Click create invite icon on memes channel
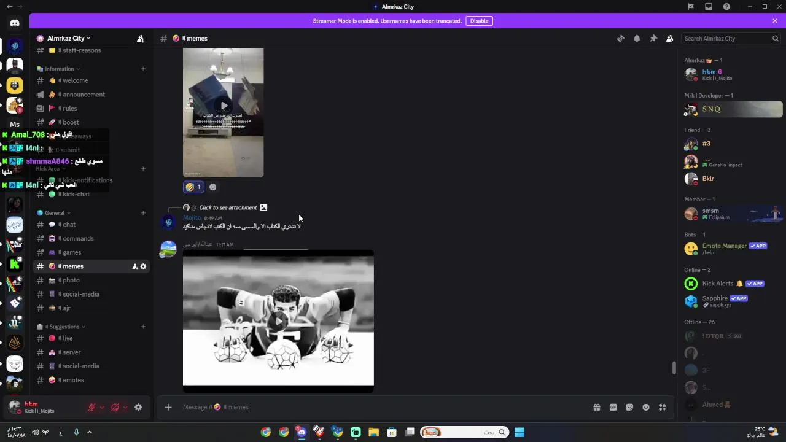This screenshot has width=786, height=442. tap(134, 266)
